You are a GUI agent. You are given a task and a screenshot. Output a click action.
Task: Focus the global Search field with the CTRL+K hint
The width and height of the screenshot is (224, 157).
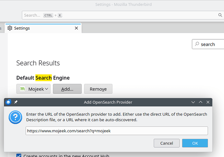[123, 15]
